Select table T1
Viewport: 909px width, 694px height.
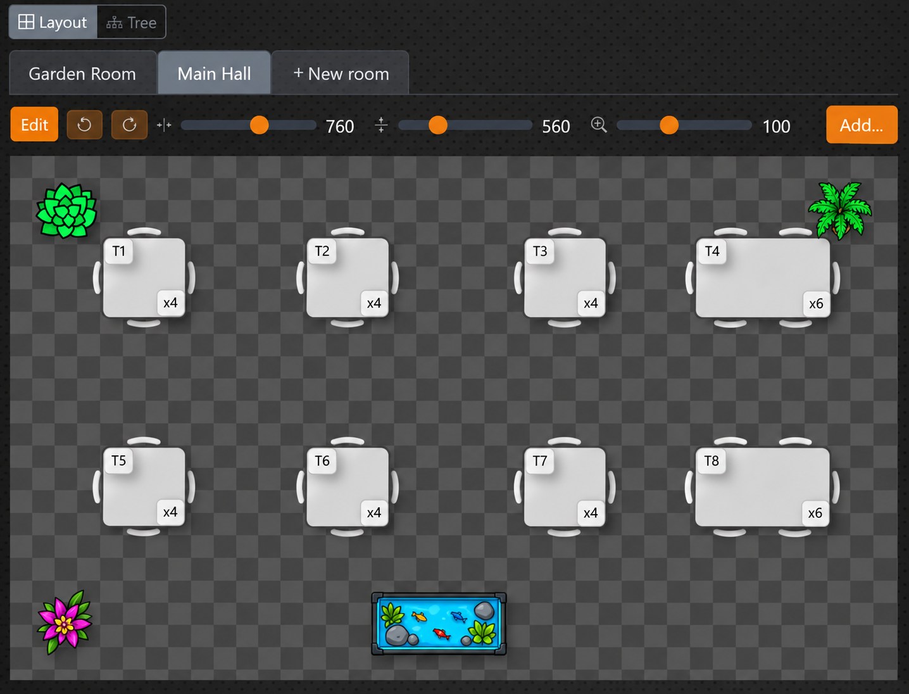(x=144, y=277)
